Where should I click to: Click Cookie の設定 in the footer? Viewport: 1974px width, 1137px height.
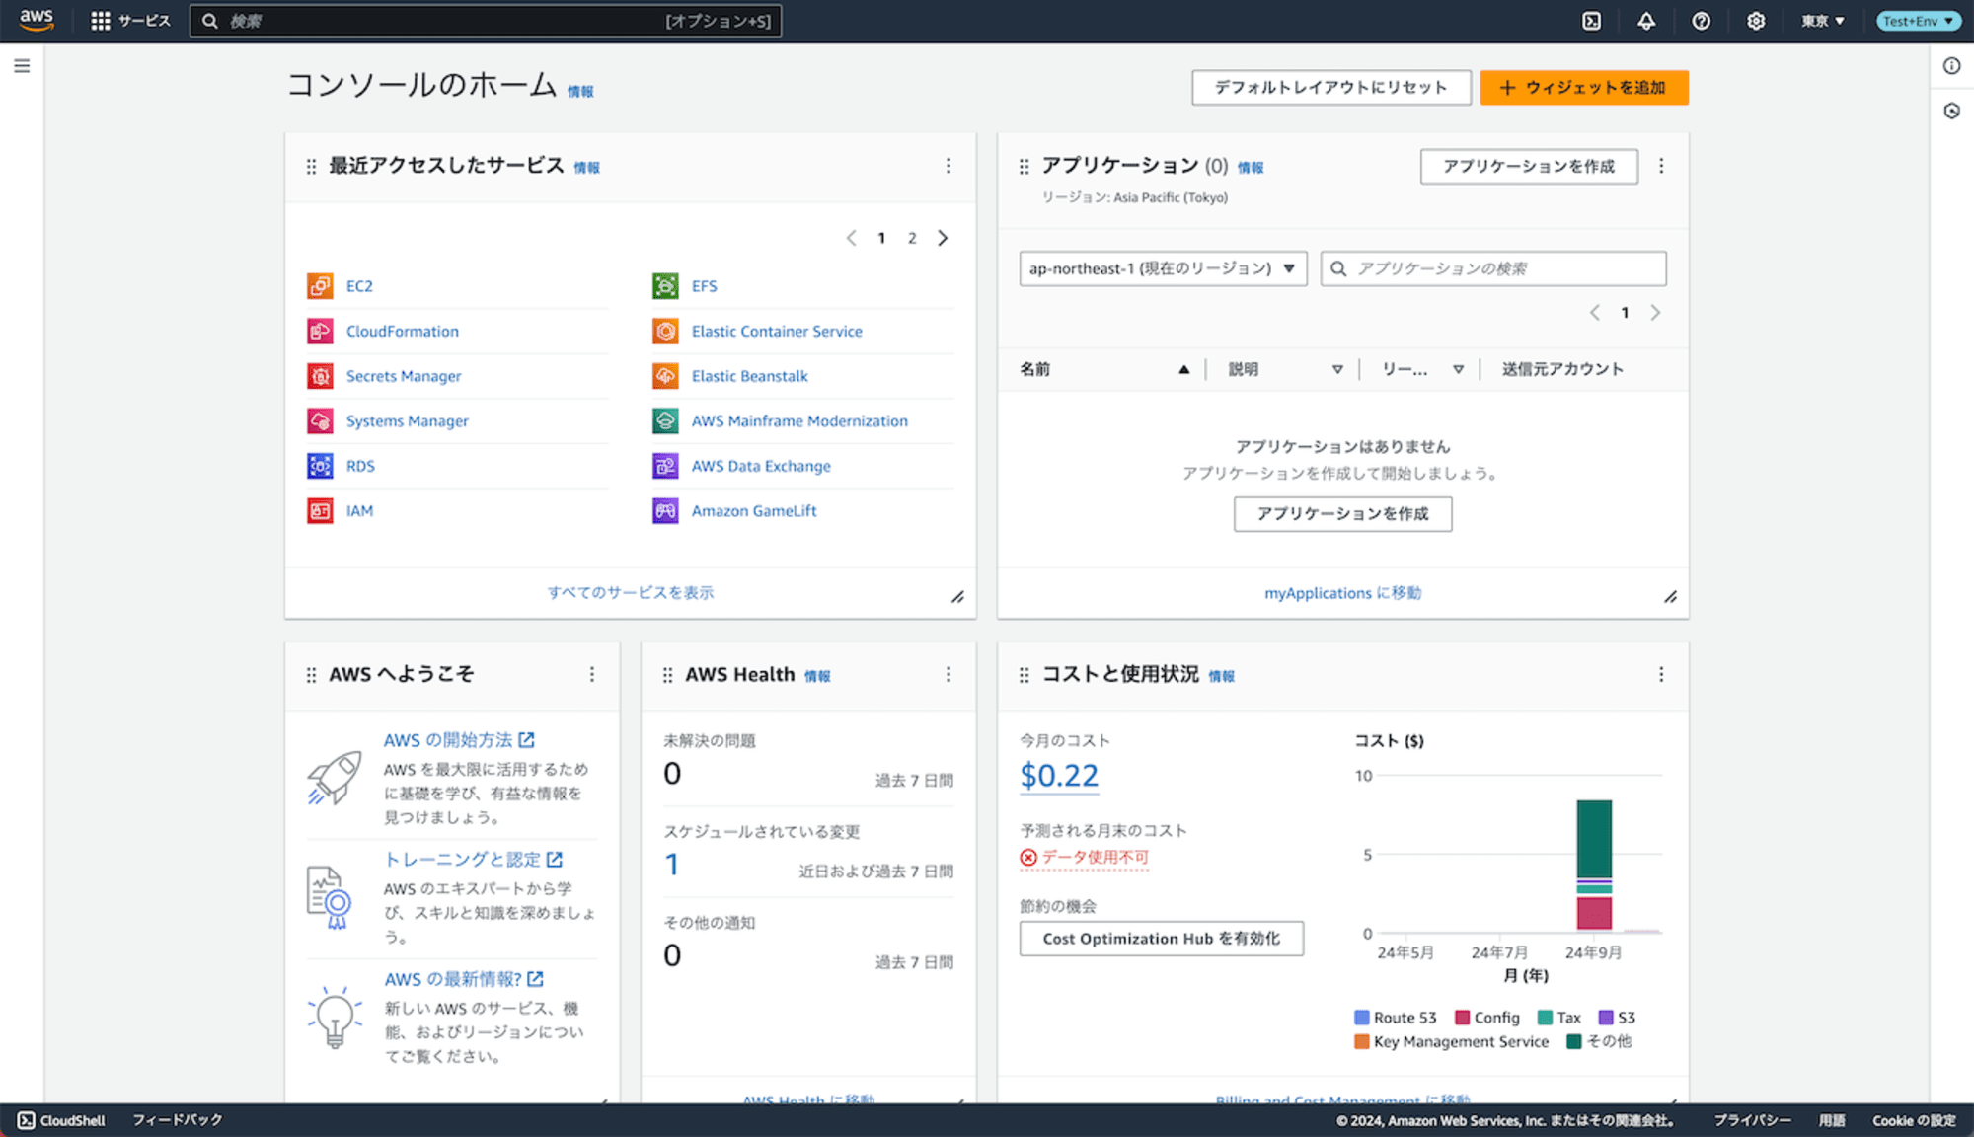point(1914,1120)
